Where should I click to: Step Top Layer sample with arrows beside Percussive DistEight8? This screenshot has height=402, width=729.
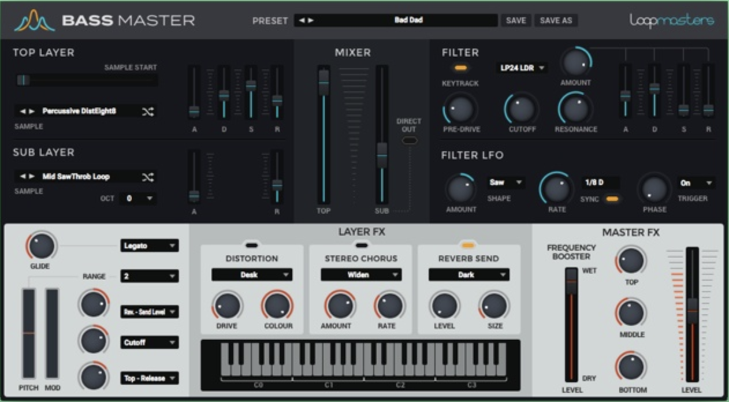28,111
